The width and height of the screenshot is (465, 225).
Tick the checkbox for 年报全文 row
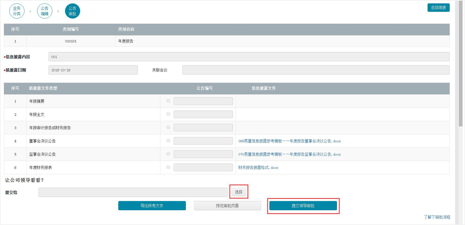pos(168,114)
